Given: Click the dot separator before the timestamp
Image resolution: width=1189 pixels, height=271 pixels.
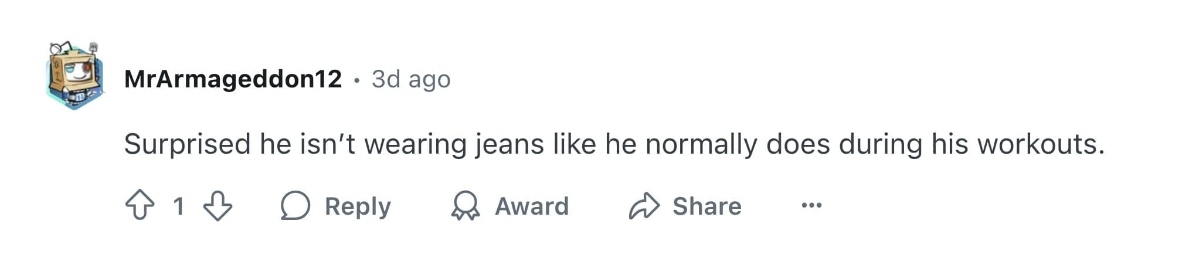Looking at the screenshot, I should coord(356,80).
